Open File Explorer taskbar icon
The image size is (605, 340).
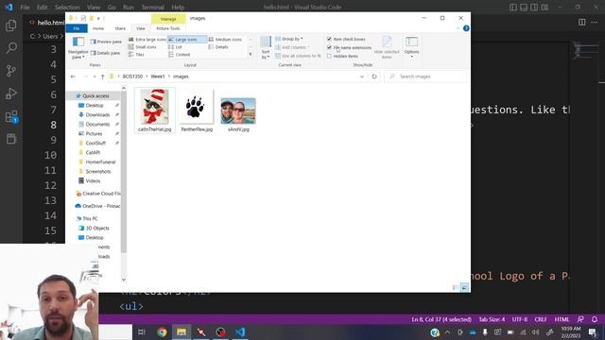tap(181, 331)
